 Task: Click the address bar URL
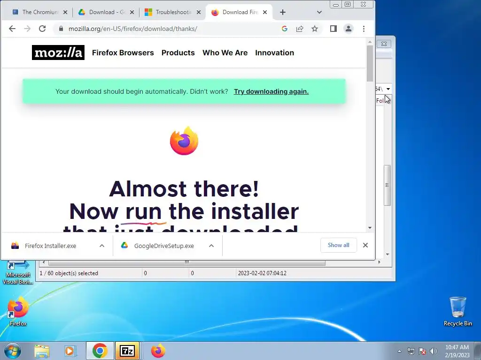click(x=133, y=29)
